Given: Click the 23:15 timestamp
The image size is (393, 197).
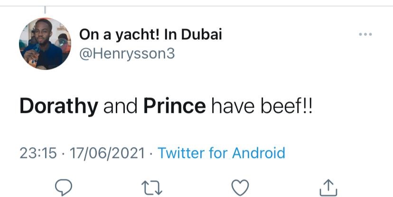Looking at the screenshot, I should [37, 153].
